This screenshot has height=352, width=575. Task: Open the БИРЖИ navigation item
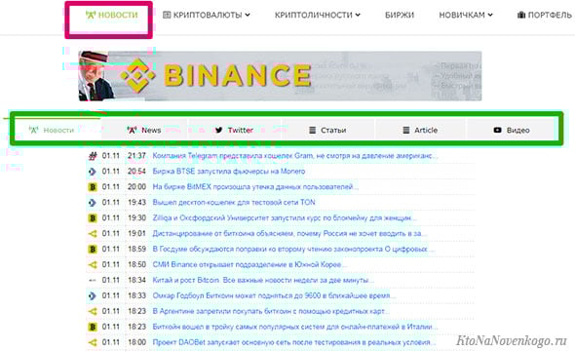(400, 15)
